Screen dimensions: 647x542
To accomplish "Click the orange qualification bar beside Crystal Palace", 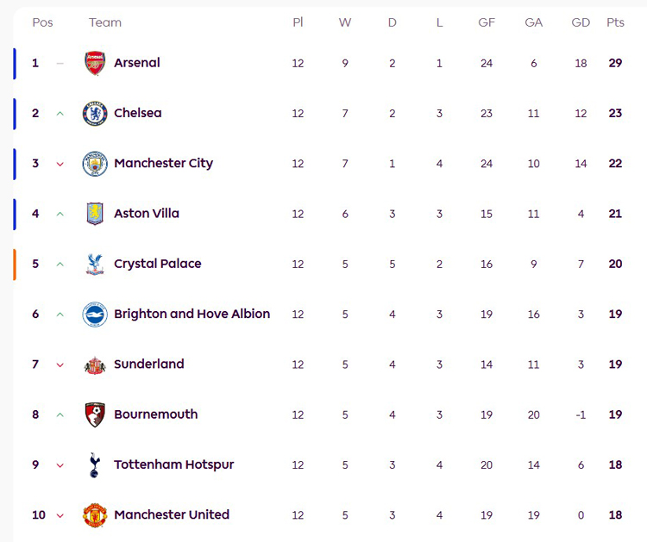I will (x=15, y=264).
